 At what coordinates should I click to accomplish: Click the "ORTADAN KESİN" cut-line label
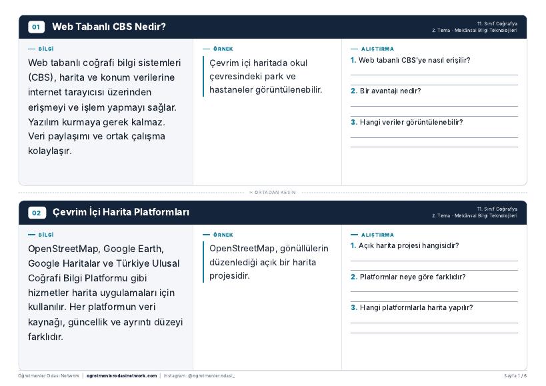pyautogui.click(x=273, y=193)
